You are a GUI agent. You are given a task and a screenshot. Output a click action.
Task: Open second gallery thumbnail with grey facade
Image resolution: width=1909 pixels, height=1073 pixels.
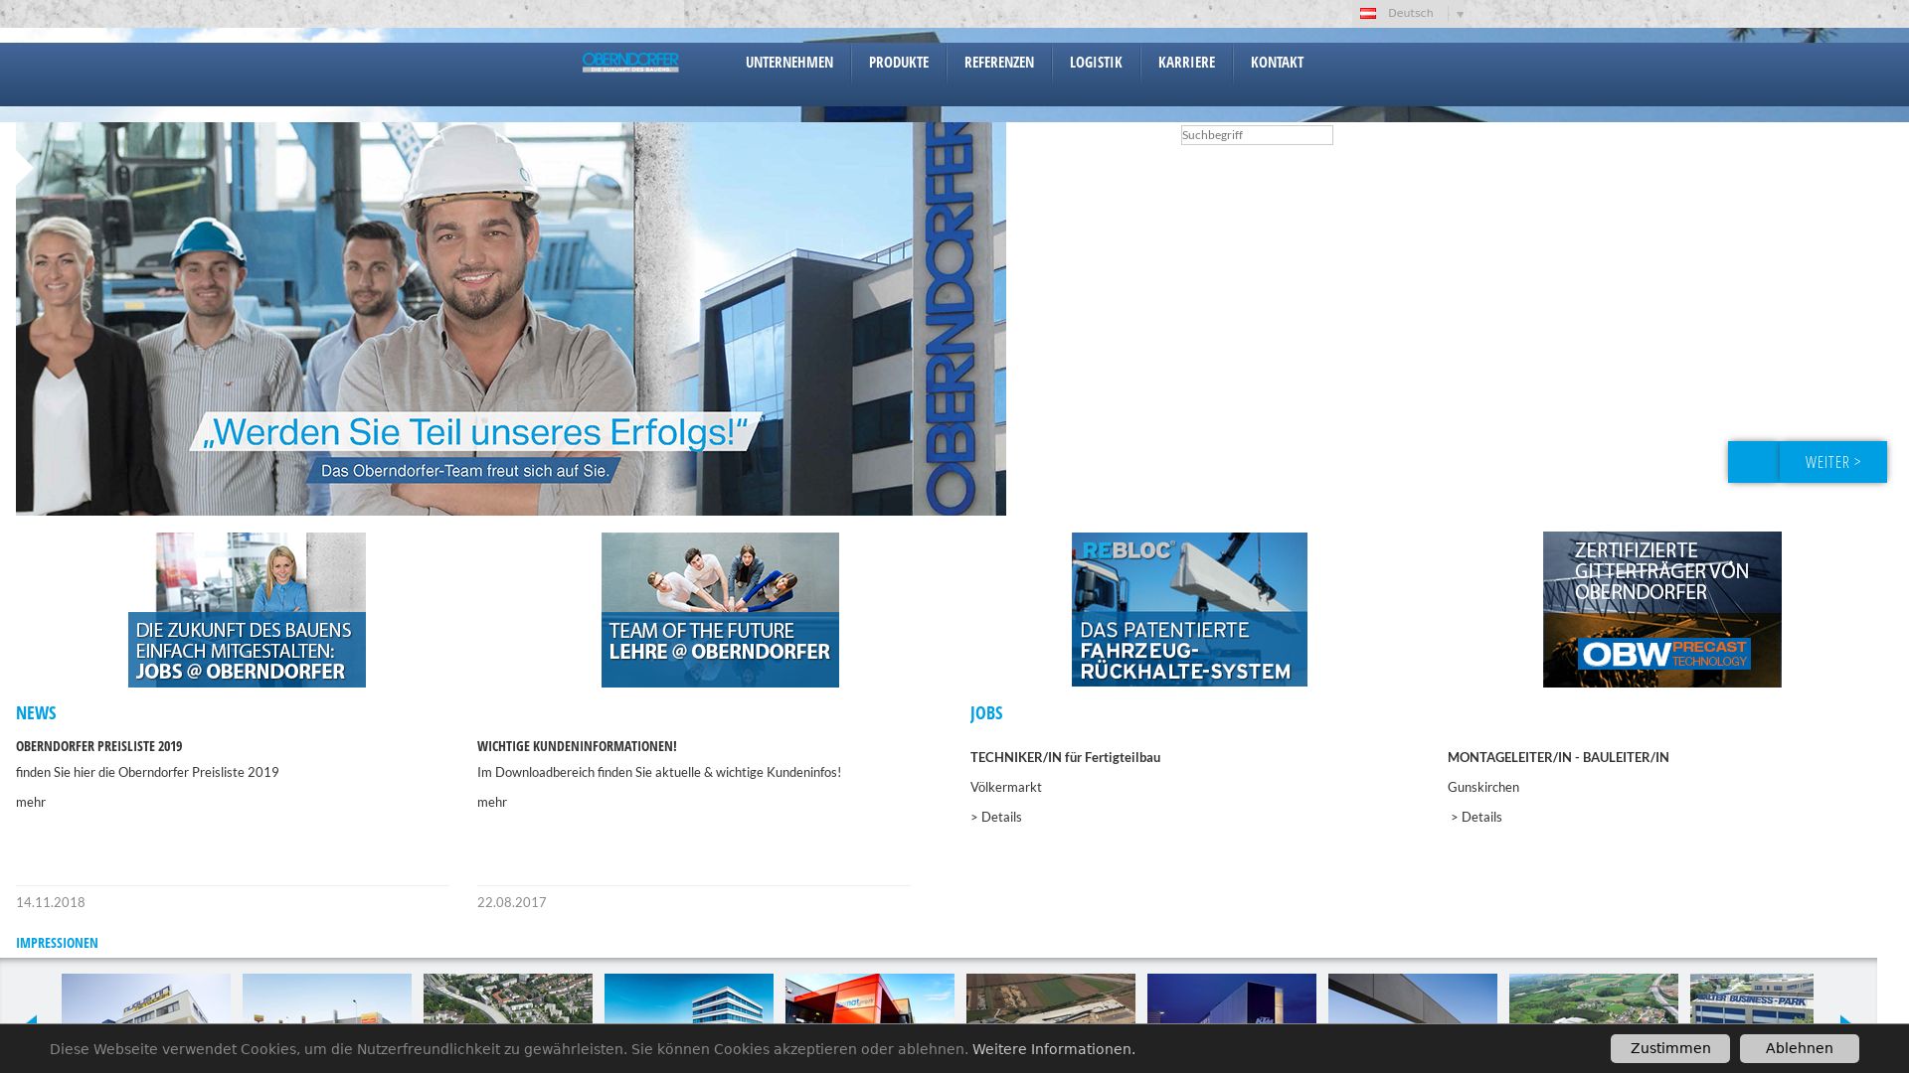tap(327, 998)
